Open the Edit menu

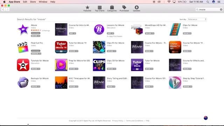pos(25,2)
